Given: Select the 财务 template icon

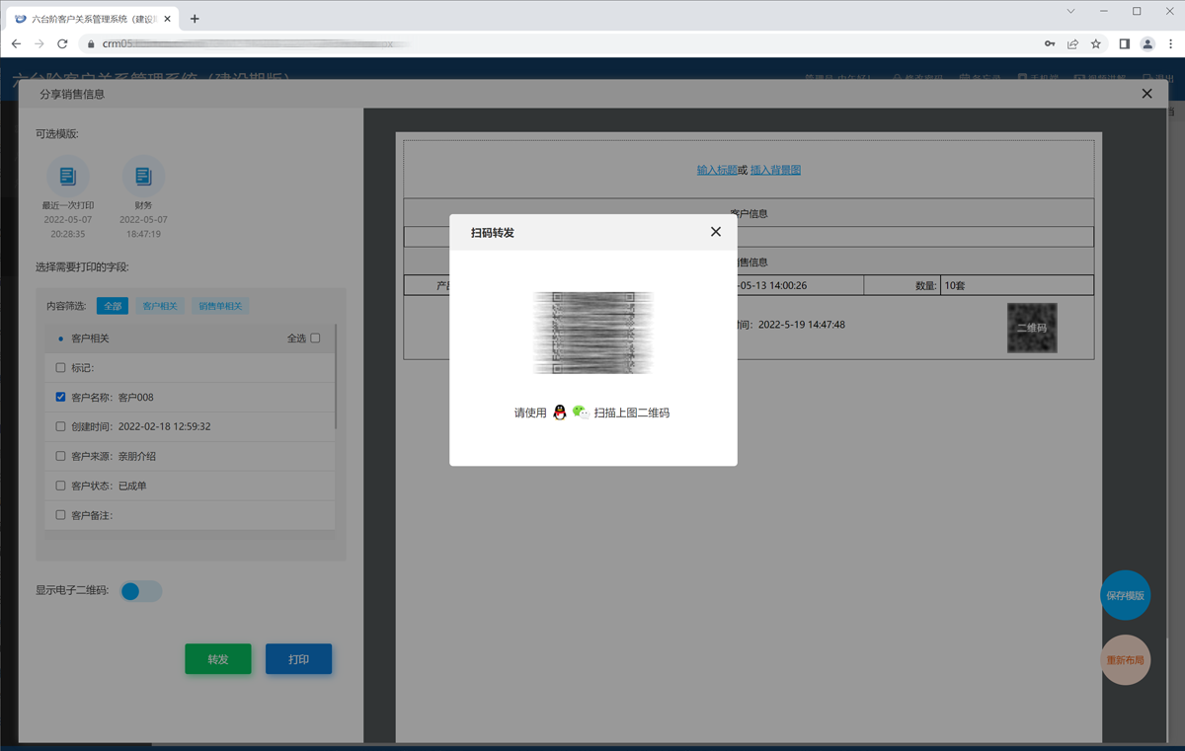Looking at the screenshot, I should point(143,177).
